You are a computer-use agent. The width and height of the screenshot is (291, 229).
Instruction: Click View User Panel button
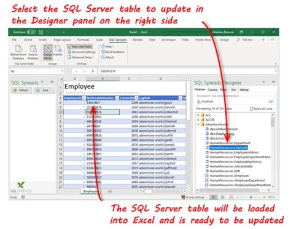tap(80, 47)
